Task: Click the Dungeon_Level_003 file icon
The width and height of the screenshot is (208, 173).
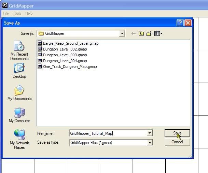Action: [x=40, y=55]
